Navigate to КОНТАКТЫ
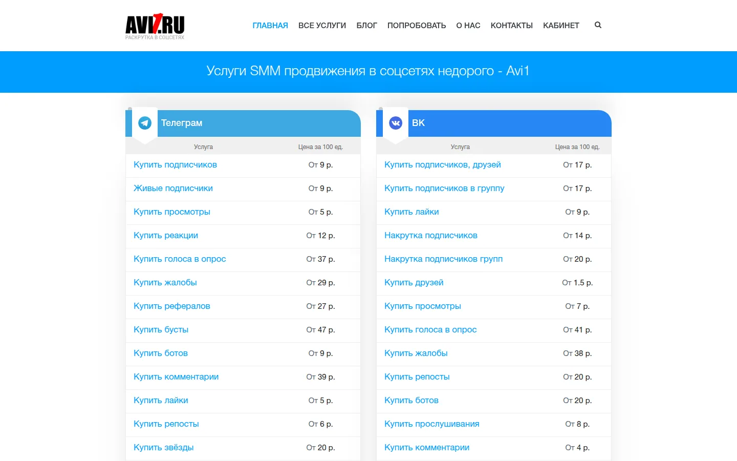This screenshot has width=737, height=461. pos(512,26)
